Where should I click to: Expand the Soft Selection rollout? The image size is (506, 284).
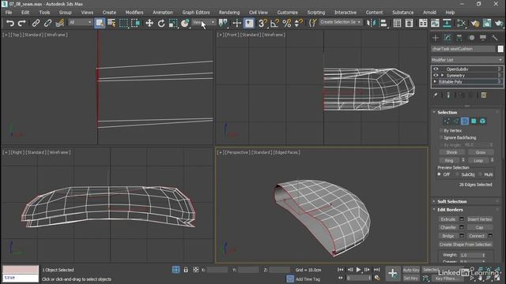(x=451, y=201)
